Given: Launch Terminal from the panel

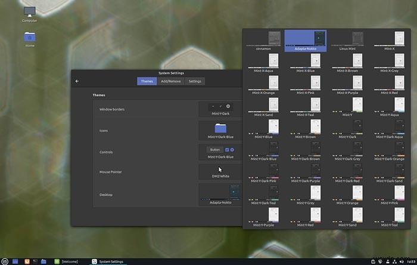Looking at the screenshot, I should pyautogui.click(x=35, y=261).
